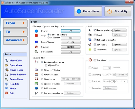Click the Alt+F9 Pause/Resume hotkey button

point(71,42)
